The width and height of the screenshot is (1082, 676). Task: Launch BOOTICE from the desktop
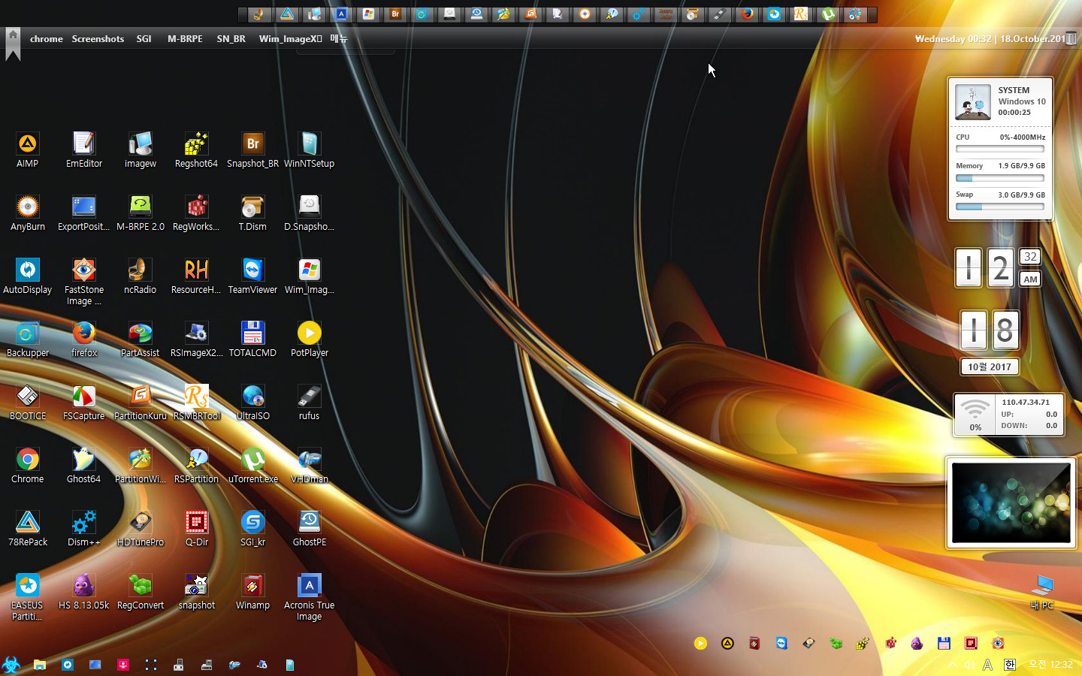point(28,401)
